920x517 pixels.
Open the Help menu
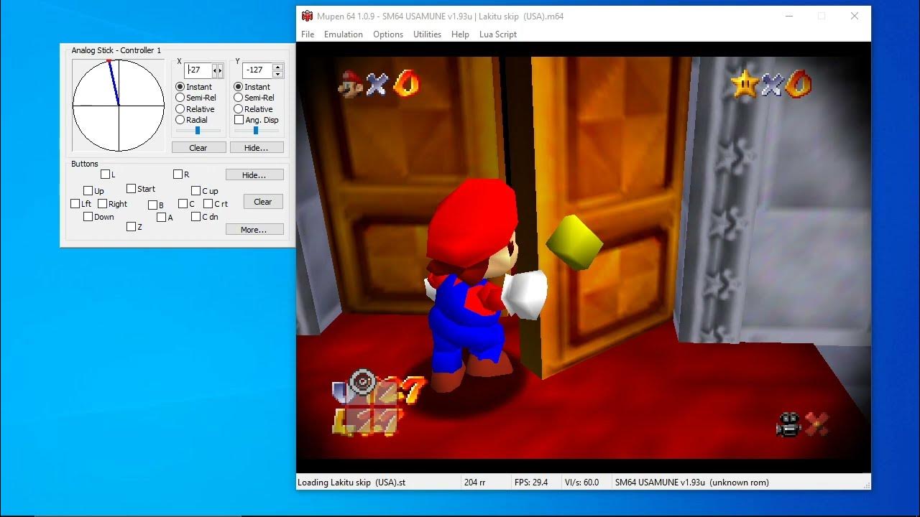pyautogui.click(x=460, y=34)
